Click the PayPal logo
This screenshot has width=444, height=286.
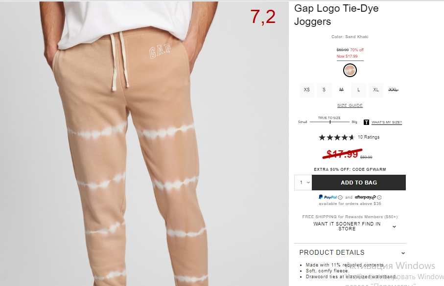(x=327, y=197)
